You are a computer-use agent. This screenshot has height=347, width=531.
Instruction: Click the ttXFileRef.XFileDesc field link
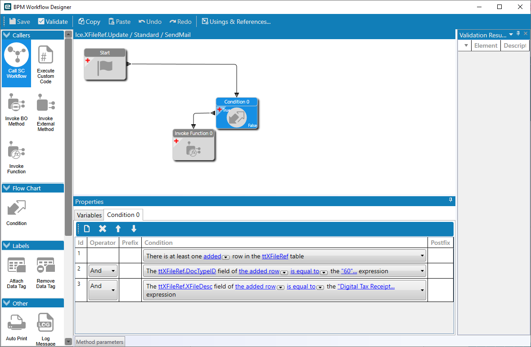pyautogui.click(x=185, y=286)
